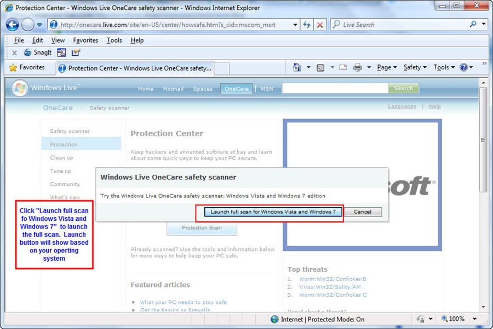Click the green Search button
Viewport: 493px width, 329px height.
pos(403,89)
